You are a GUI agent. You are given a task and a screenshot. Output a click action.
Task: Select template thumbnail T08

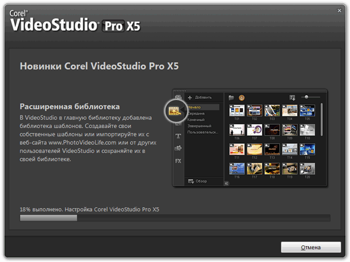272,130
